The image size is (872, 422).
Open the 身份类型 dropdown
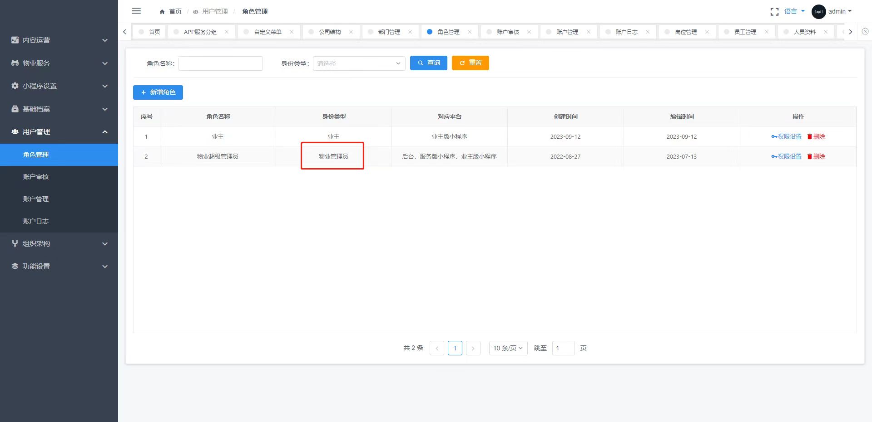tap(359, 63)
